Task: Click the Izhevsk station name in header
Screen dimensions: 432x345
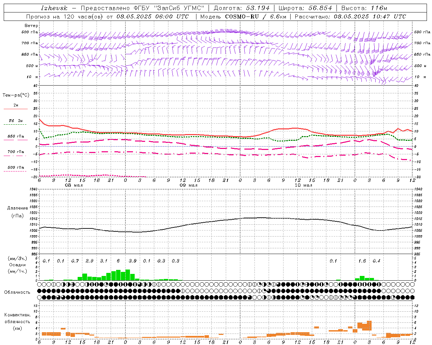Action: point(54,8)
